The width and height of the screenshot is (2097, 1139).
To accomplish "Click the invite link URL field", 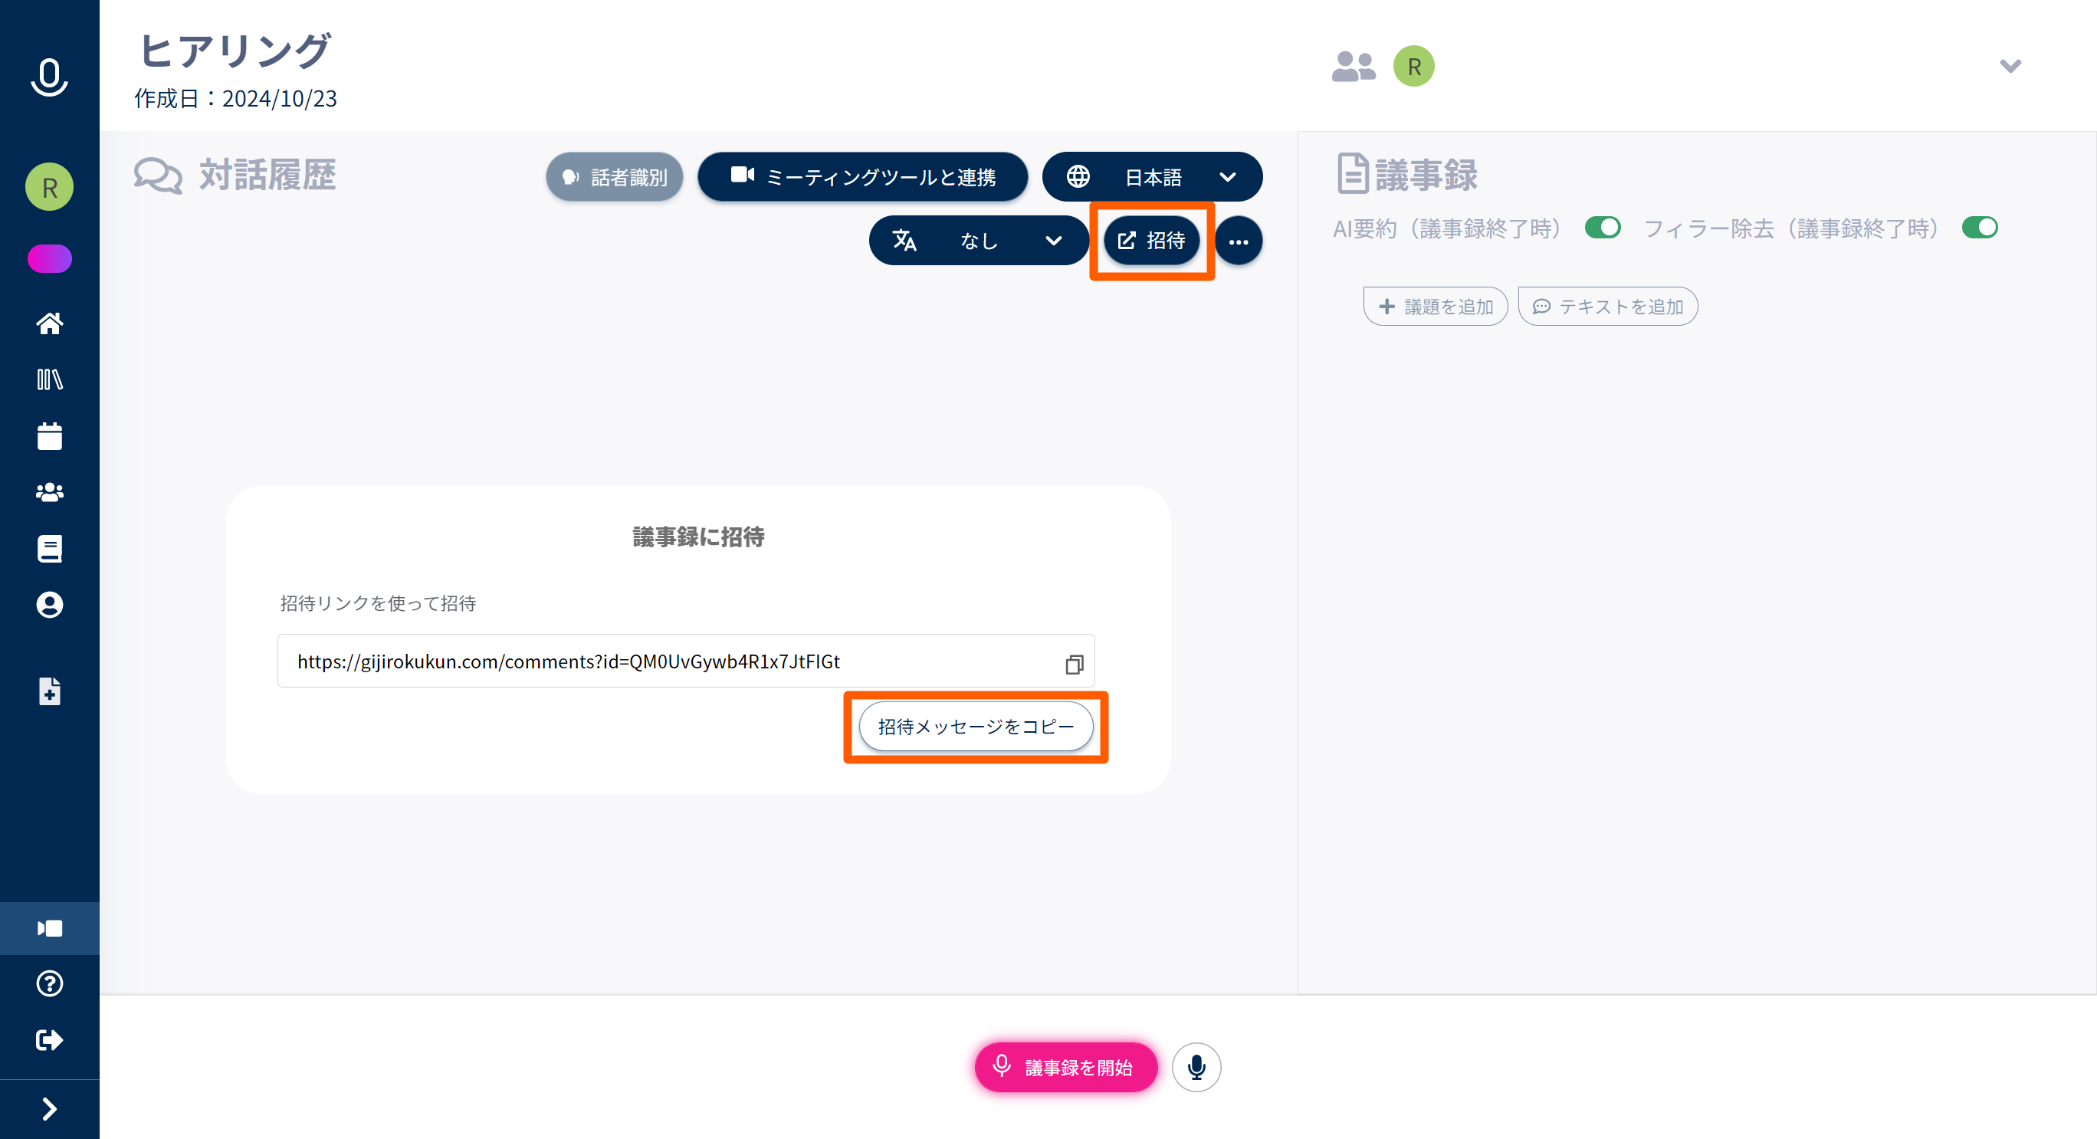I will (685, 661).
